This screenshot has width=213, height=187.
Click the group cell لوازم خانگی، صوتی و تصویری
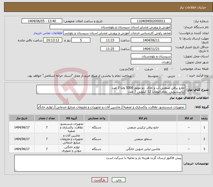click(71, 149)
